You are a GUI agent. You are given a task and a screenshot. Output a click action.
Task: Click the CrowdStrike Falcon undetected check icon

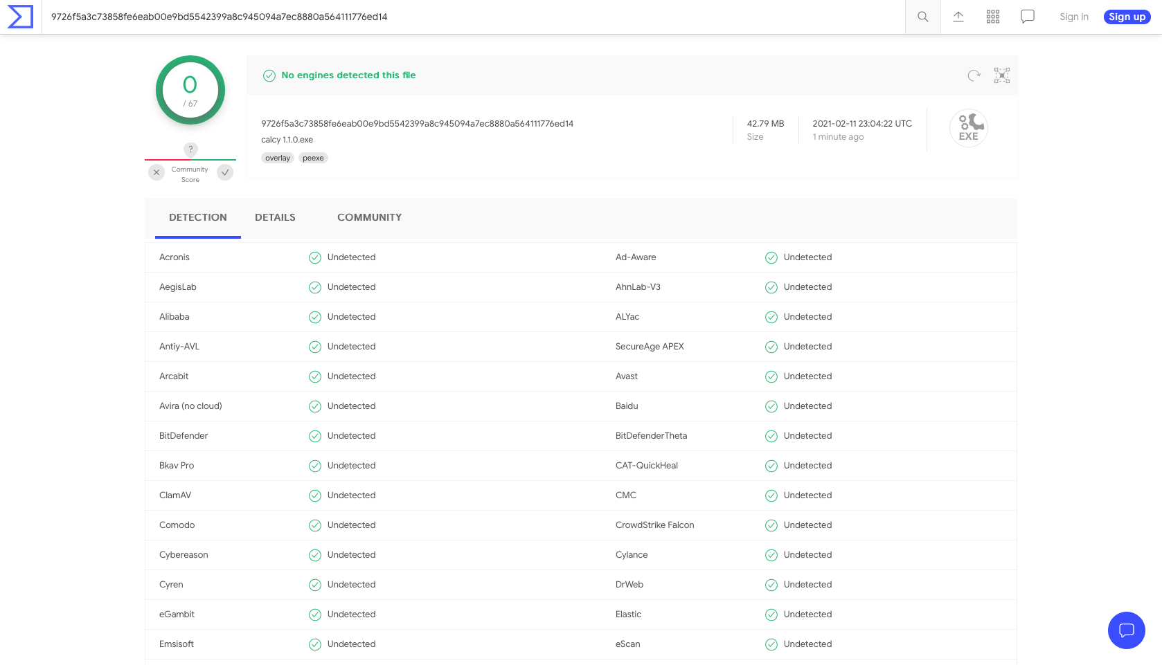pyautogui.click(x=771, y=525)
